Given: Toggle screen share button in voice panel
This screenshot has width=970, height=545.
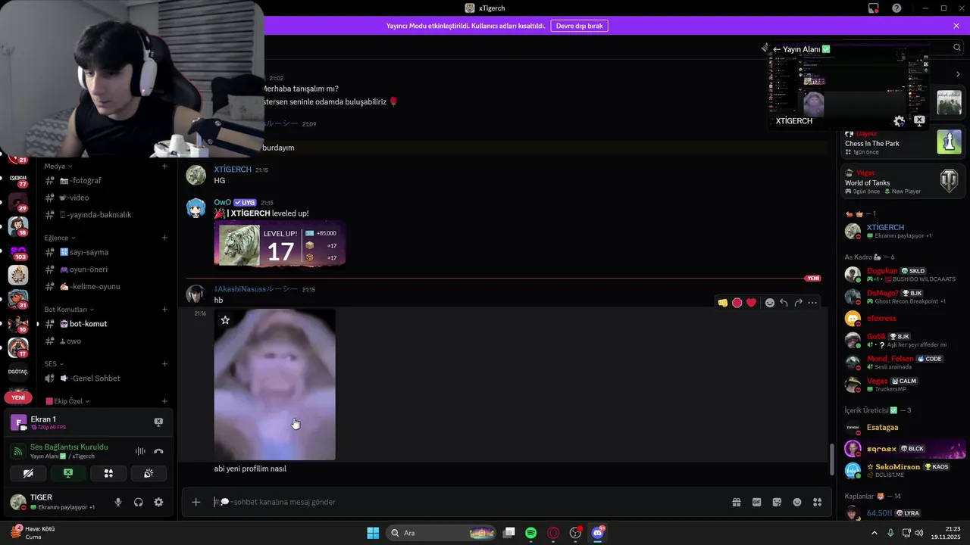Looking at the screenshot, I should tap(68, 473).
